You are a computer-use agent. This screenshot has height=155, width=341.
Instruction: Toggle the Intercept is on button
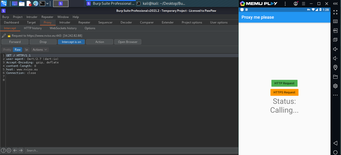[71, 42]
